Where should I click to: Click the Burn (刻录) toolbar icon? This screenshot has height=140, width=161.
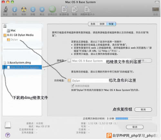point(24,9)
